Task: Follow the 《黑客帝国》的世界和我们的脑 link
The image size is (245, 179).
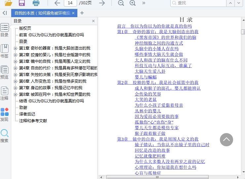Action: click(x=165, y=37)
